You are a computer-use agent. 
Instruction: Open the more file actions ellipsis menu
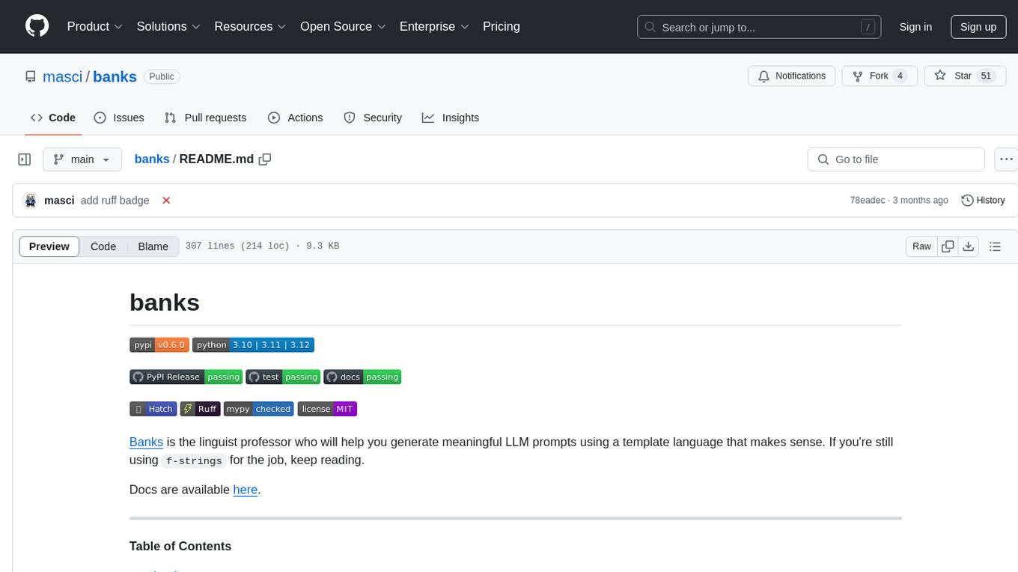(x=1006, y=159)
